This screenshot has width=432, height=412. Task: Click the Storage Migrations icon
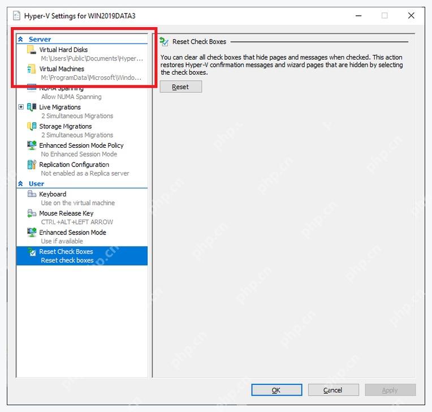coord(32,126)
